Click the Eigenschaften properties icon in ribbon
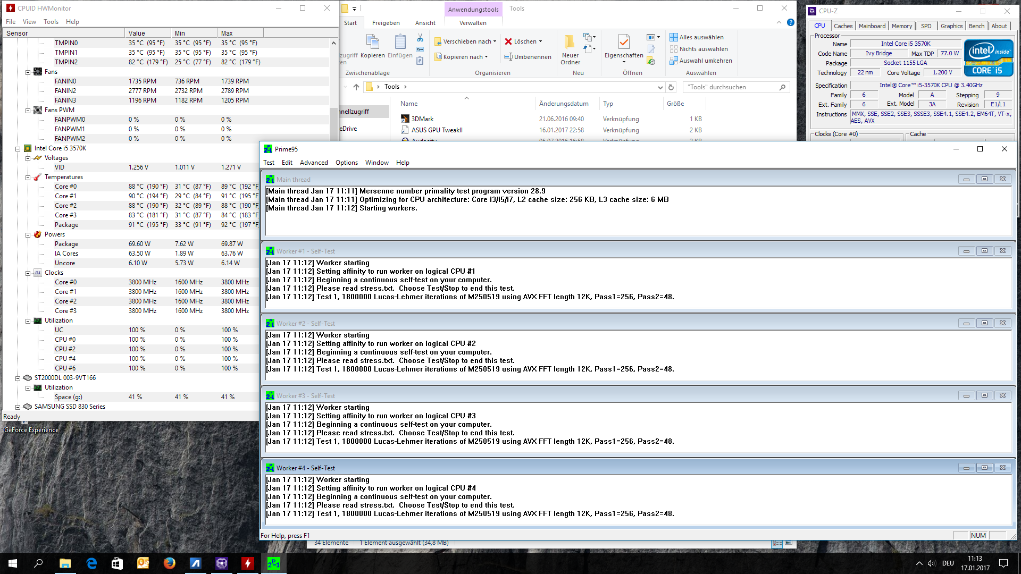 pyautogui.click(x=624, y=43)
